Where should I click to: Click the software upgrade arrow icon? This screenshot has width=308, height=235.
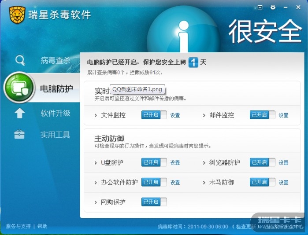tap(19, 113)
